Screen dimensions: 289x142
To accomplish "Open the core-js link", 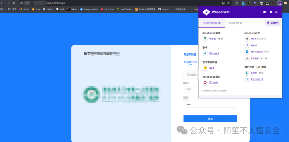I will 255,39.
